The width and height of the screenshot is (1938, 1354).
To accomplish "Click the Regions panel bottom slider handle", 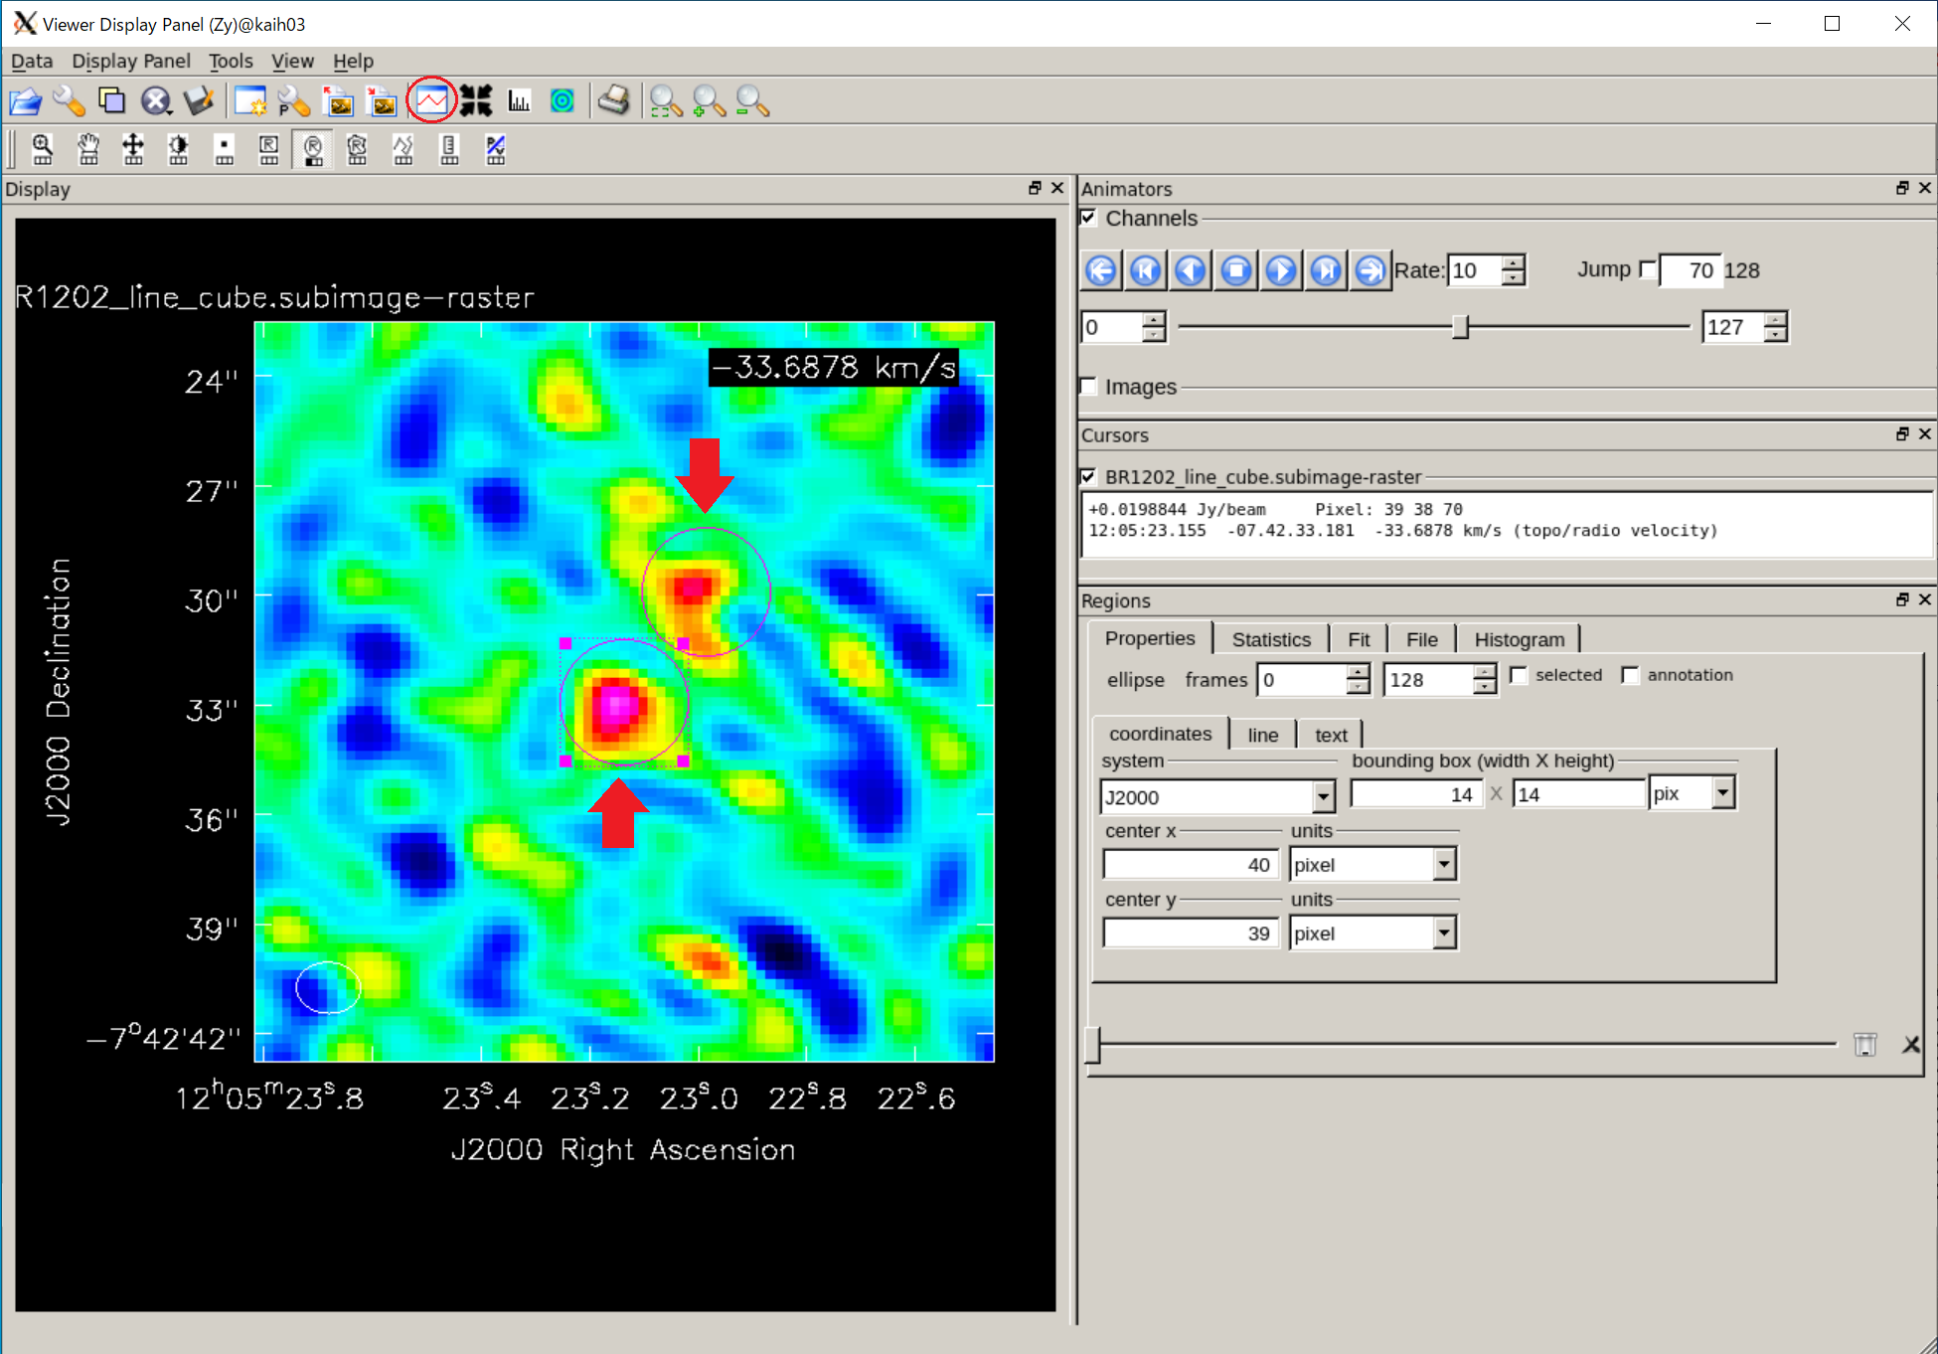I will pos(1092,1044).
